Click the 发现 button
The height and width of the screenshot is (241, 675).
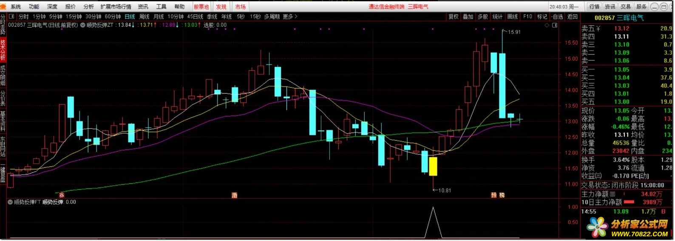(221, 7)
